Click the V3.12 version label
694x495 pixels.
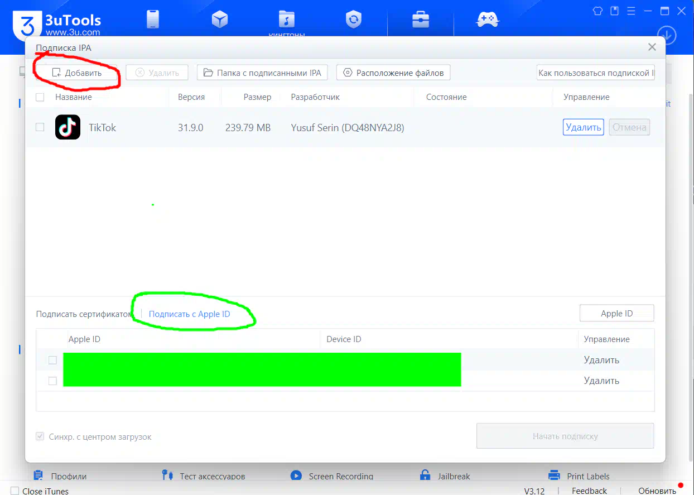pyautogui.click(x=534, y=491)
